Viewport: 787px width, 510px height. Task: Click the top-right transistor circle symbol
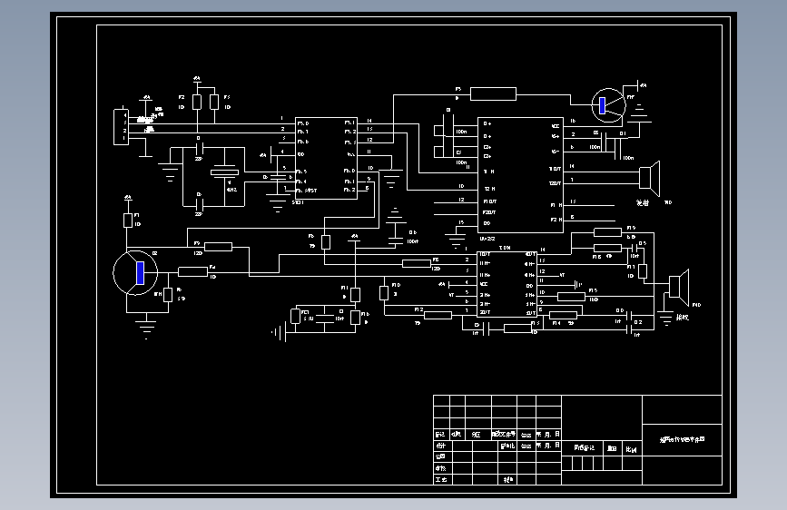[608, 105]
